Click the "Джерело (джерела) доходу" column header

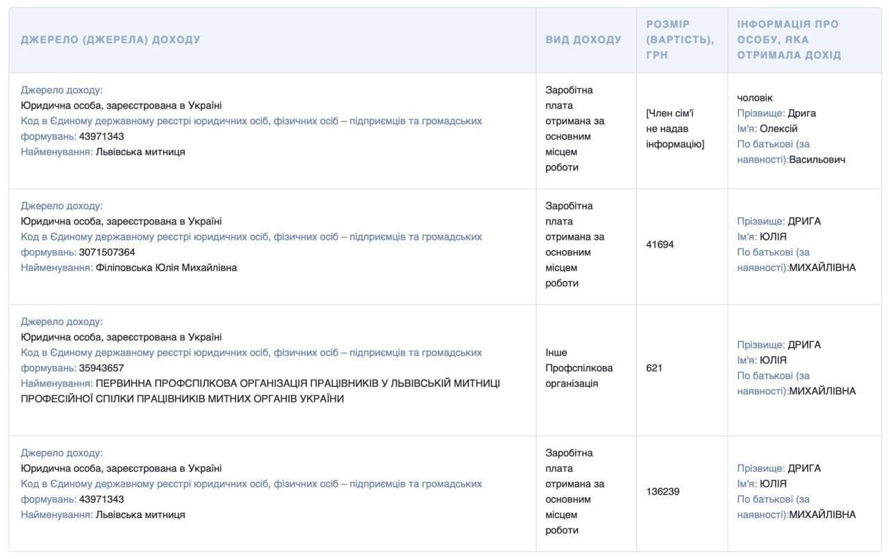[x=110, y=40]
